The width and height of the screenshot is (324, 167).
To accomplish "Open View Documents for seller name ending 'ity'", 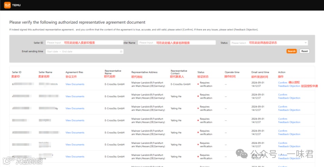I will (75, 108).
